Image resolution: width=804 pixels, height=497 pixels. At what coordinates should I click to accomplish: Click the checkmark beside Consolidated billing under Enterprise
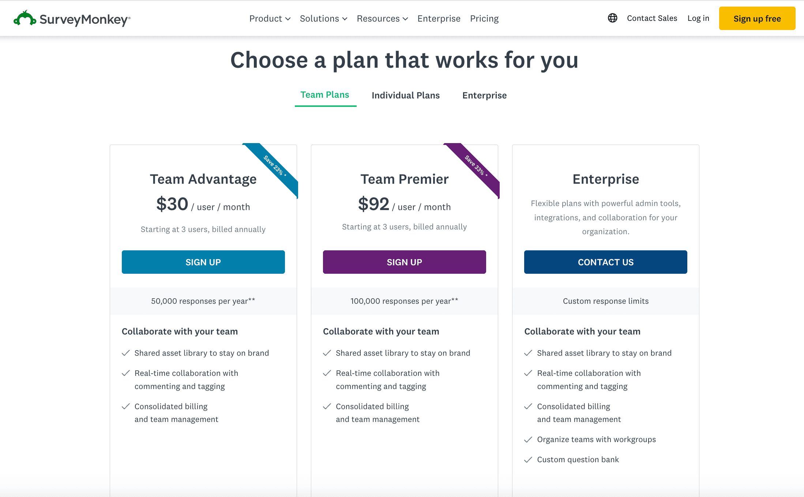[528, 406]
